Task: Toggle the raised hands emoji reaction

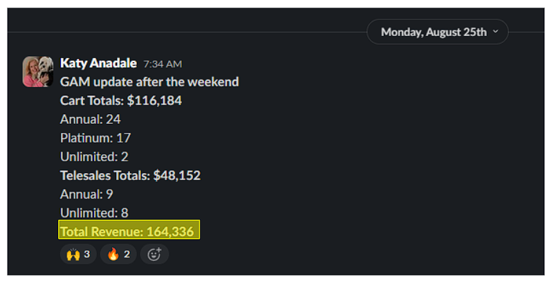Action: 77,254
